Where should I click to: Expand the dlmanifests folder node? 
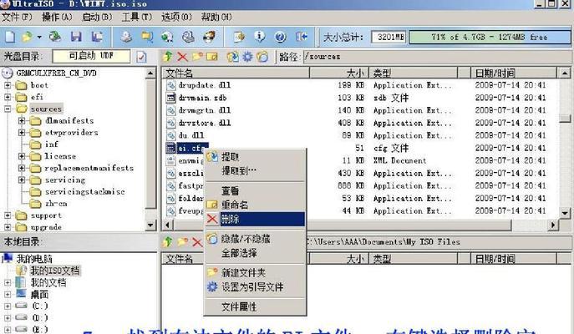point(22,120)
